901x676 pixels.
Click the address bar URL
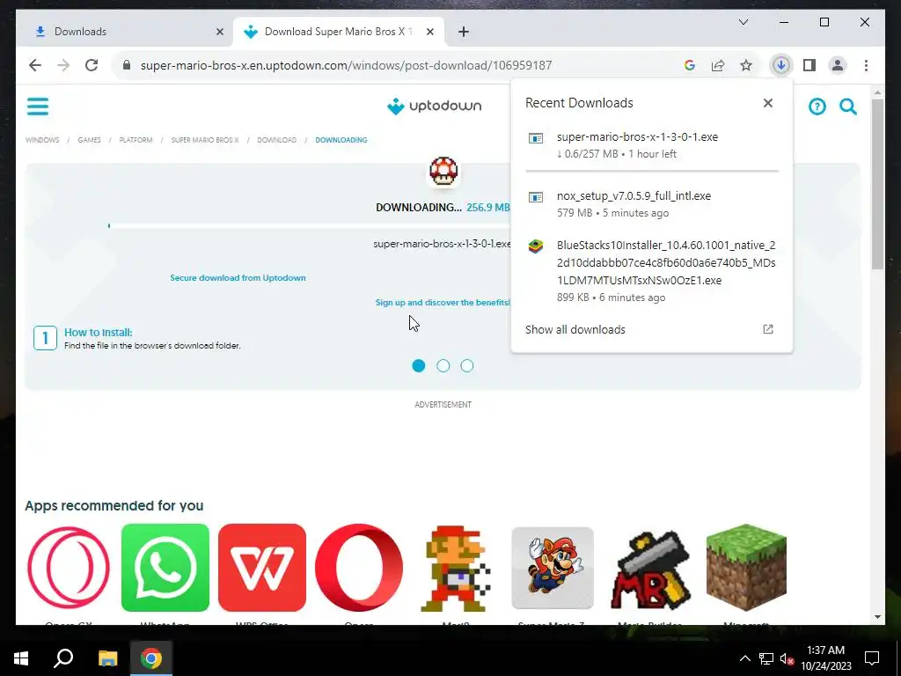click(x=346, y=65)
